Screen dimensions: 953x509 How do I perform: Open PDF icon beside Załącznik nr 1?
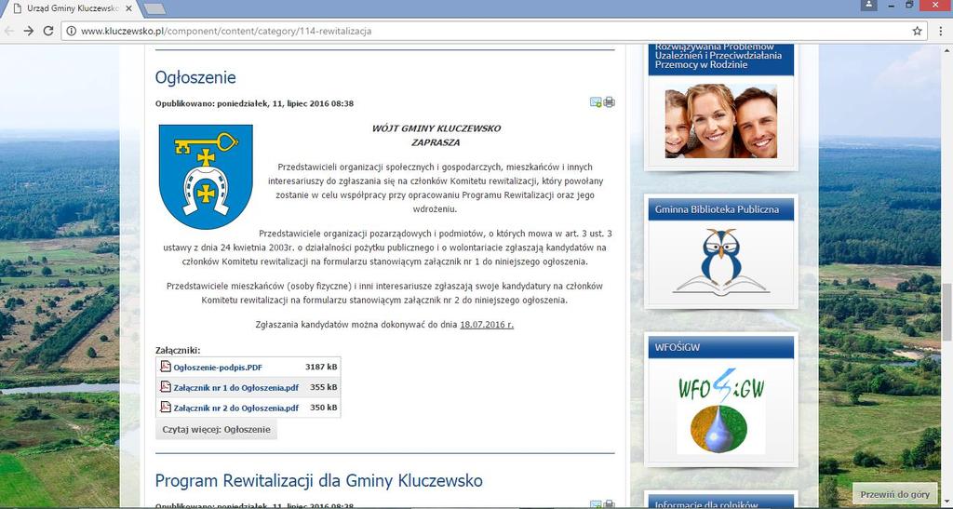(166, 387)
